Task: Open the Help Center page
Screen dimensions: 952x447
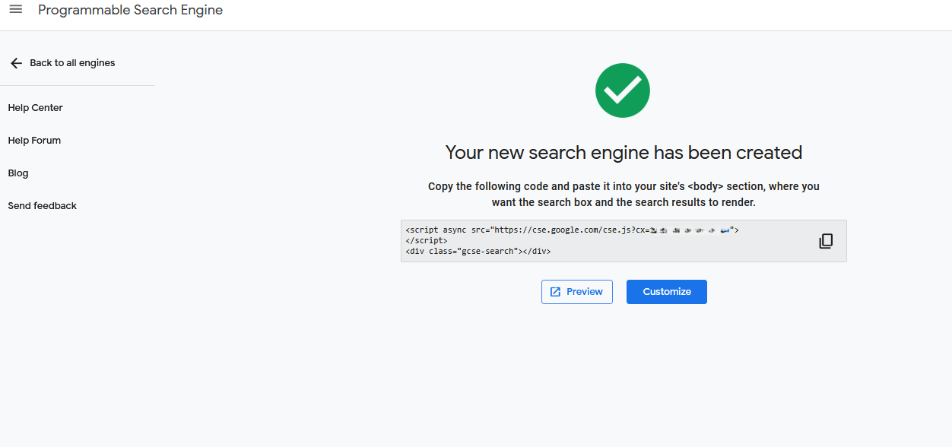Action: pos(35,108)
